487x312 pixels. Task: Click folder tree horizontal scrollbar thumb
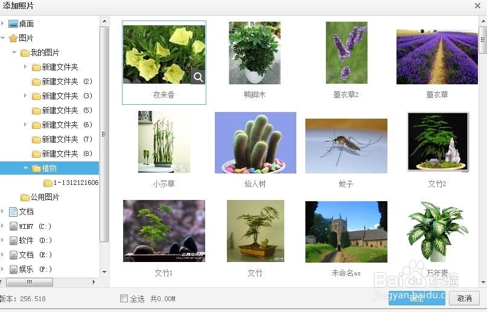click(x=30, y=282)
